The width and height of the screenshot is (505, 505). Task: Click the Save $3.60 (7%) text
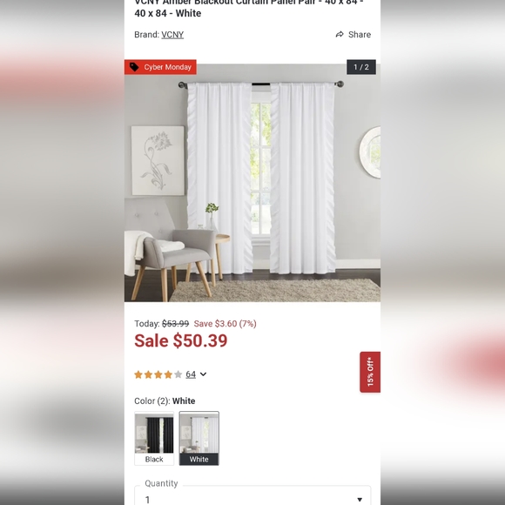(x=226, y=323)
